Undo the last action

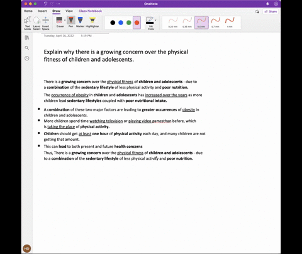45,4
